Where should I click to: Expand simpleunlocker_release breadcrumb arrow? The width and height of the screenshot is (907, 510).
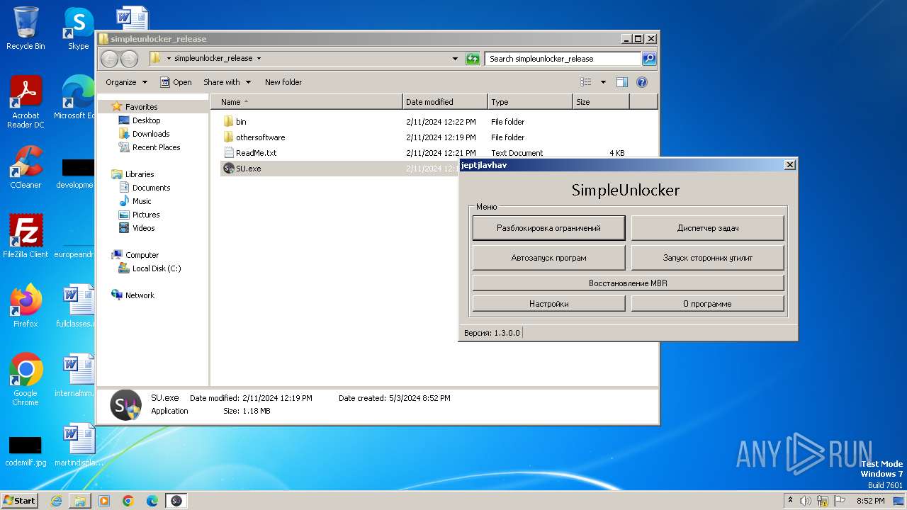tap(259, 59)
